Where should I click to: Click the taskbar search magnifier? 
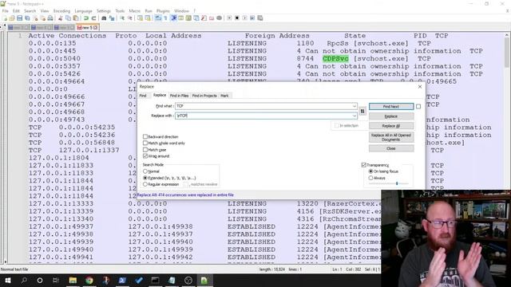pos(24,280)
